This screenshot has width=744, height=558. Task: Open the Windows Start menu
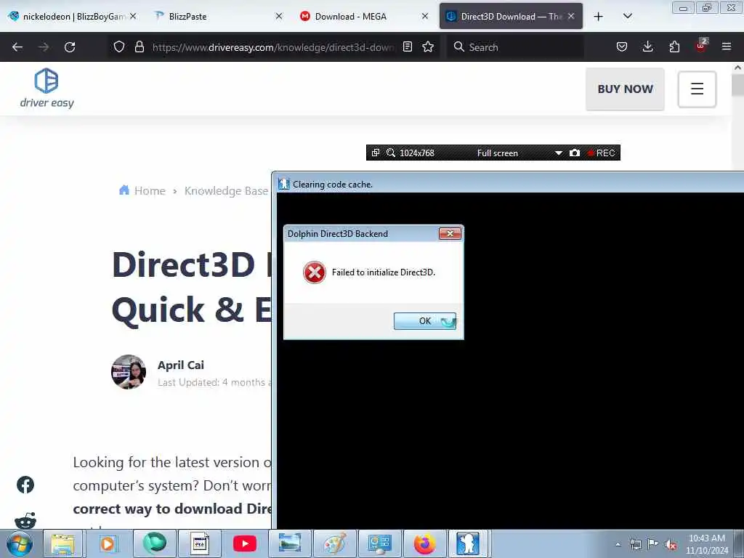pyautogui.click(x=20, y=543)
